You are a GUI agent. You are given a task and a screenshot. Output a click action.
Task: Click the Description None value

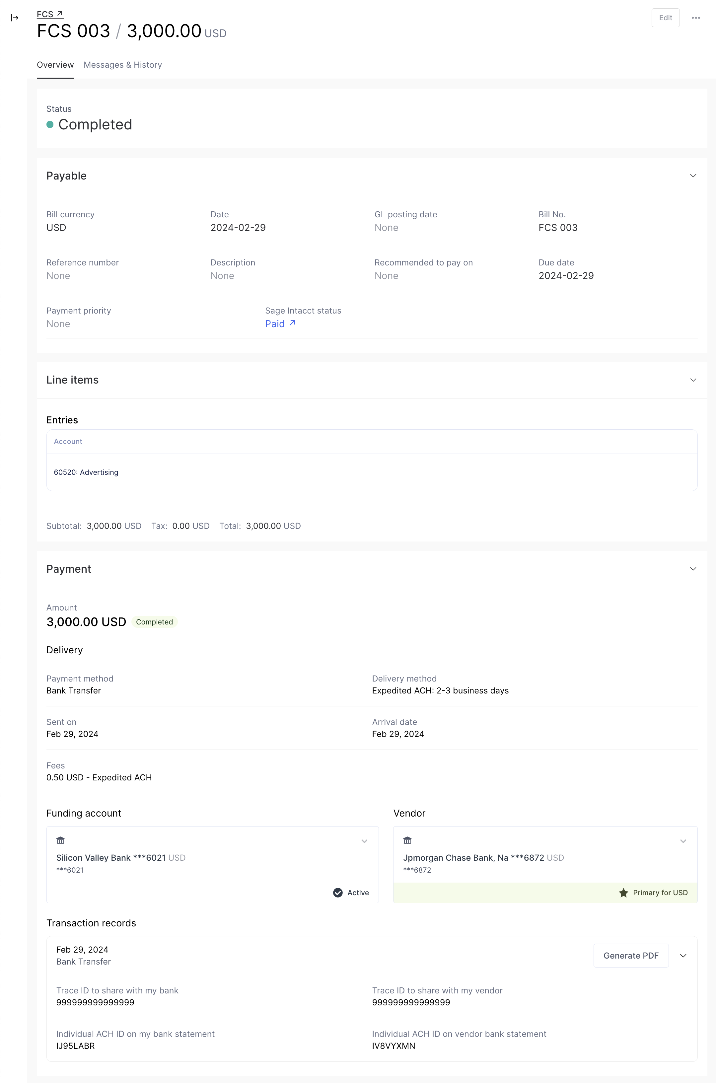[x=222, y=276]
